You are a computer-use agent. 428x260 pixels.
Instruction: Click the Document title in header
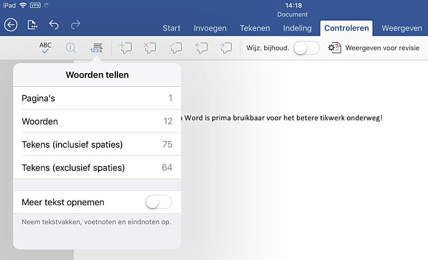292,14
